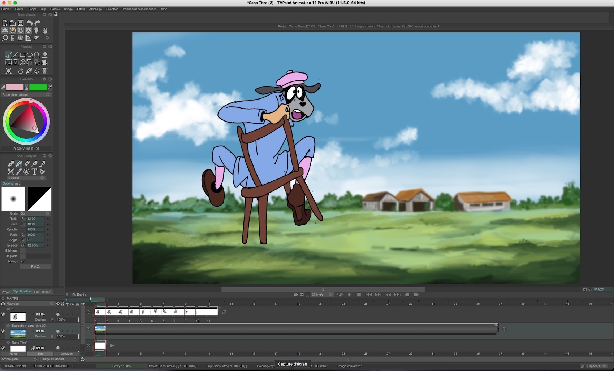The width and height of the screenshot is (614, 371).
Task: Select the ellipse shape tool
Action: [x=30, y=55]
